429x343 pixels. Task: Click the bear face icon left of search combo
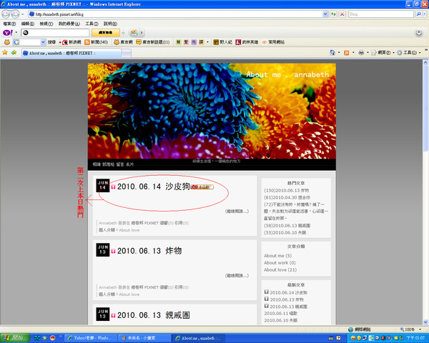[7, 42]
